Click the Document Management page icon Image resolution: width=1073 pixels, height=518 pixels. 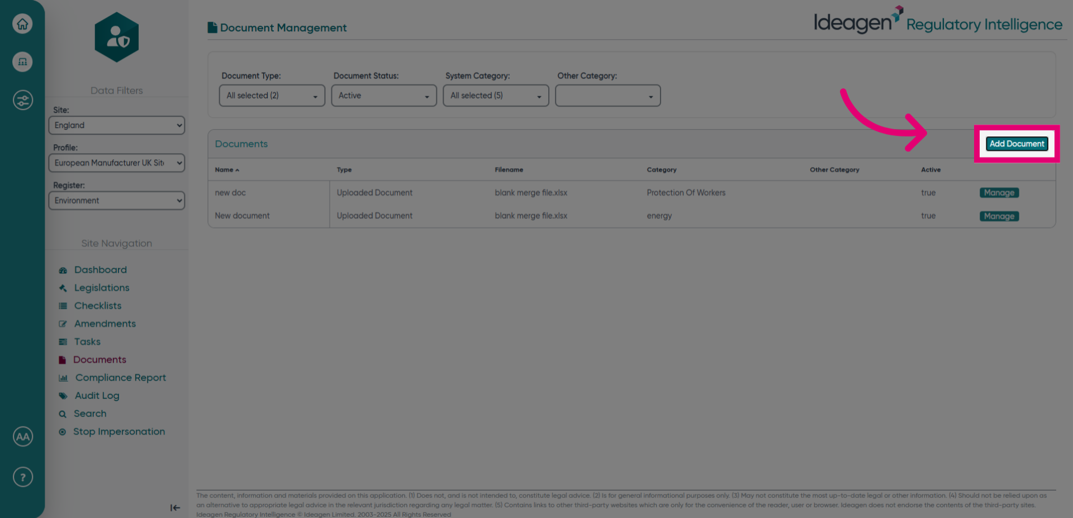tap(212, 27)
